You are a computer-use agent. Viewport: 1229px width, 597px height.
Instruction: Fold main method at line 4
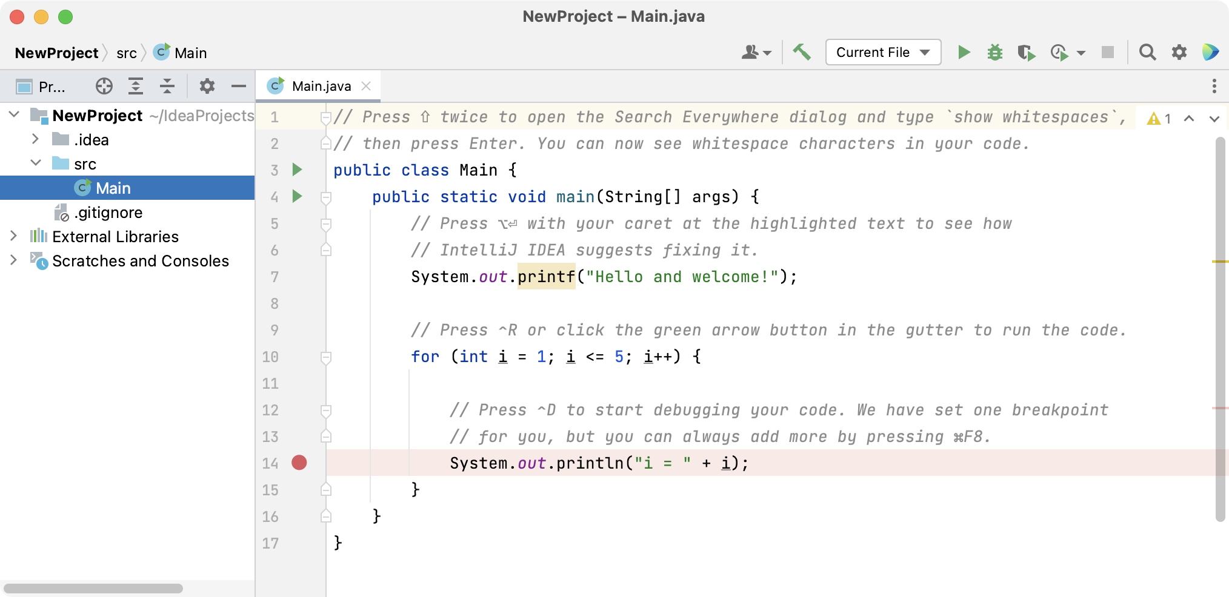pos(326,197)
